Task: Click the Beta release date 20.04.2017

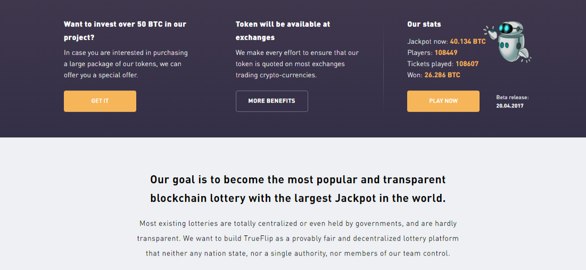Action: coord(510,106)
